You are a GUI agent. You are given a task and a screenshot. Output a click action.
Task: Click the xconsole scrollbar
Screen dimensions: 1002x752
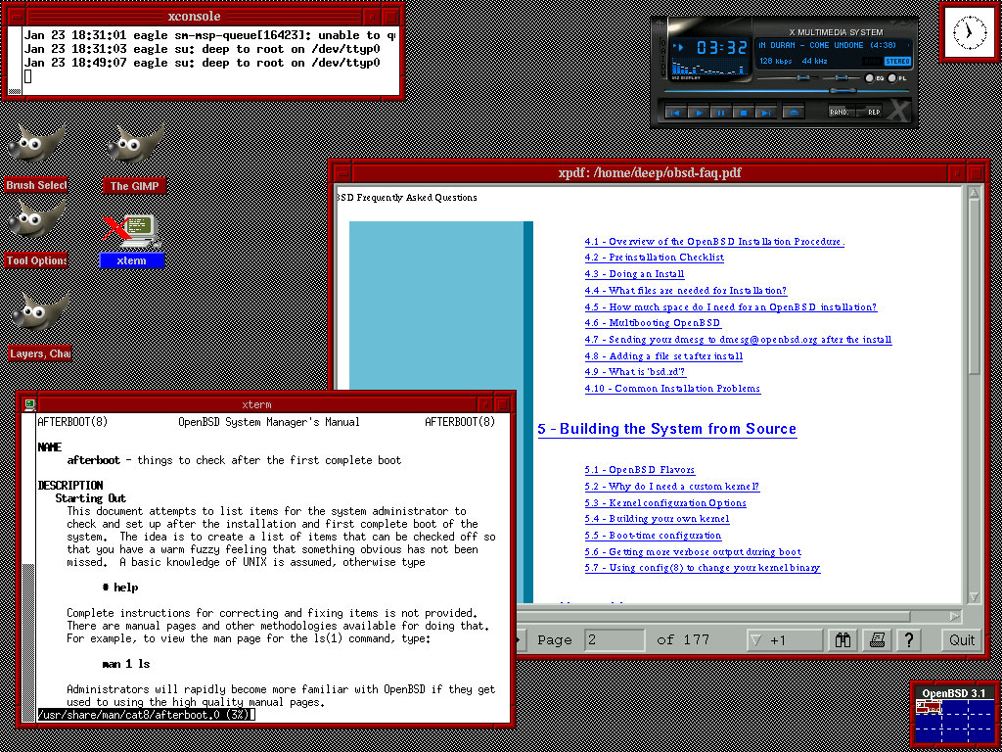[x=14, y=62]
